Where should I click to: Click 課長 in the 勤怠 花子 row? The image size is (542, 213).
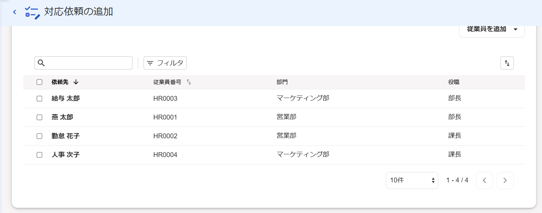click(x=455, y=136)
